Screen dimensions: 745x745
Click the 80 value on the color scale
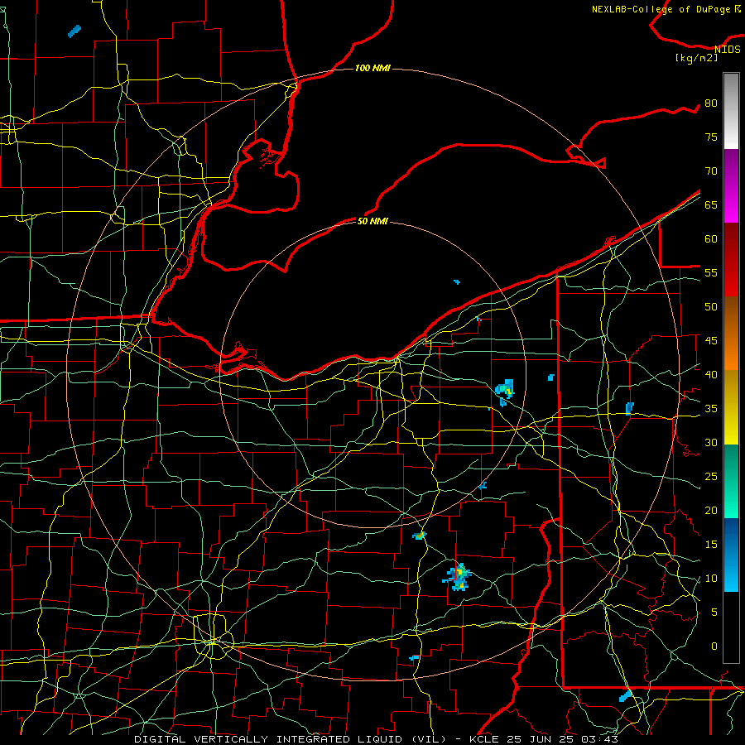point(711,103)
